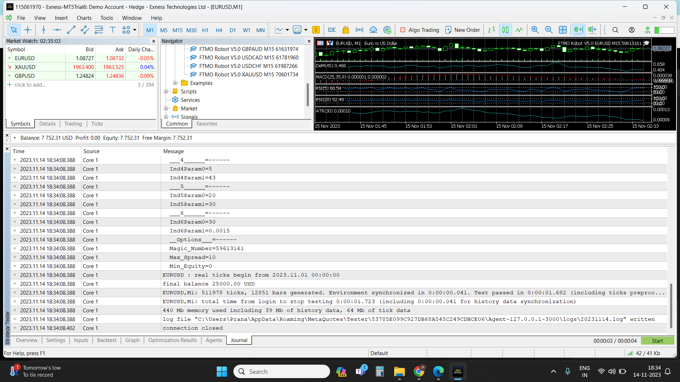Image resolution: width=680 pixels, height=382 pixels.
Task: Open chart templates dropdown arrow
Action: click(x=306, y=30)
